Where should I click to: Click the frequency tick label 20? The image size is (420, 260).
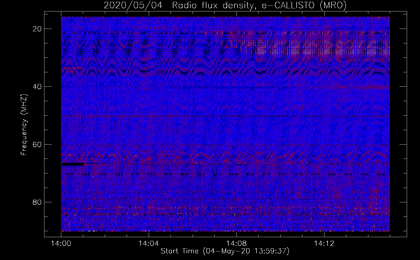[37, 29]
